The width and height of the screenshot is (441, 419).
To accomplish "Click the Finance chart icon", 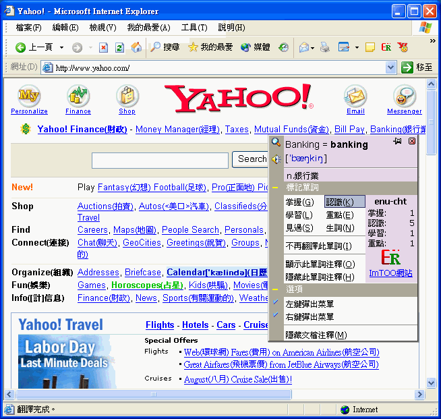I will tap(78, 96).
